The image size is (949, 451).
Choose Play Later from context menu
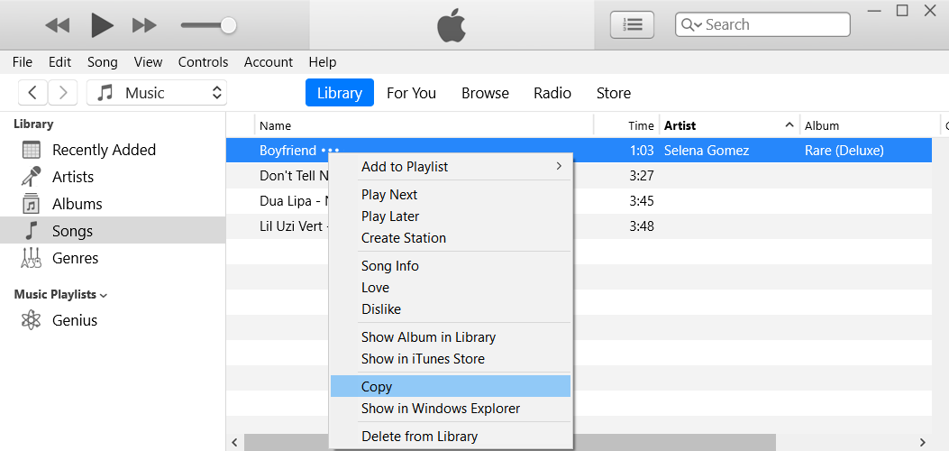tap(451, 216)
